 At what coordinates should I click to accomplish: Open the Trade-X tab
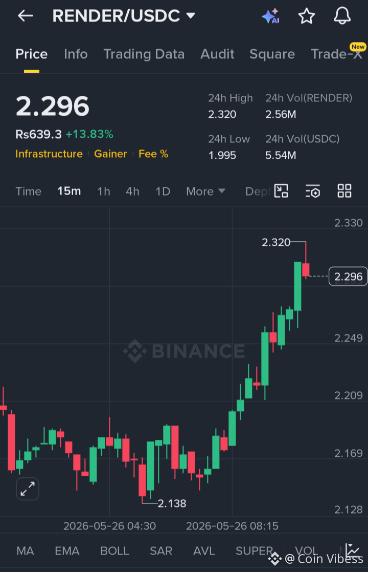point(337,54)
